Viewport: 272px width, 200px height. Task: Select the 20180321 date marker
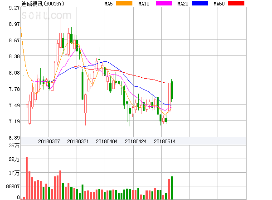point(78,141)
